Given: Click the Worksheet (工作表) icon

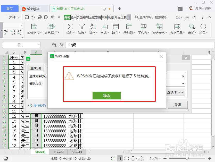Looking at the screenshot, I should coord(143,27).
